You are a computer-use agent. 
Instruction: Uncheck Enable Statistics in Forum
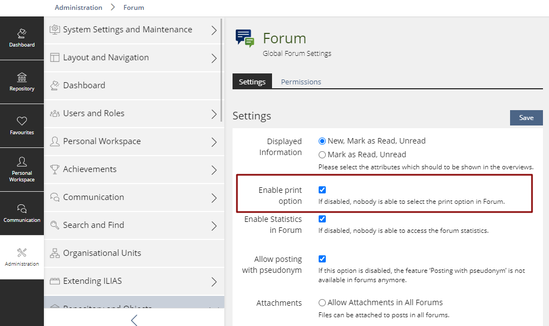[x=322, y=219]
